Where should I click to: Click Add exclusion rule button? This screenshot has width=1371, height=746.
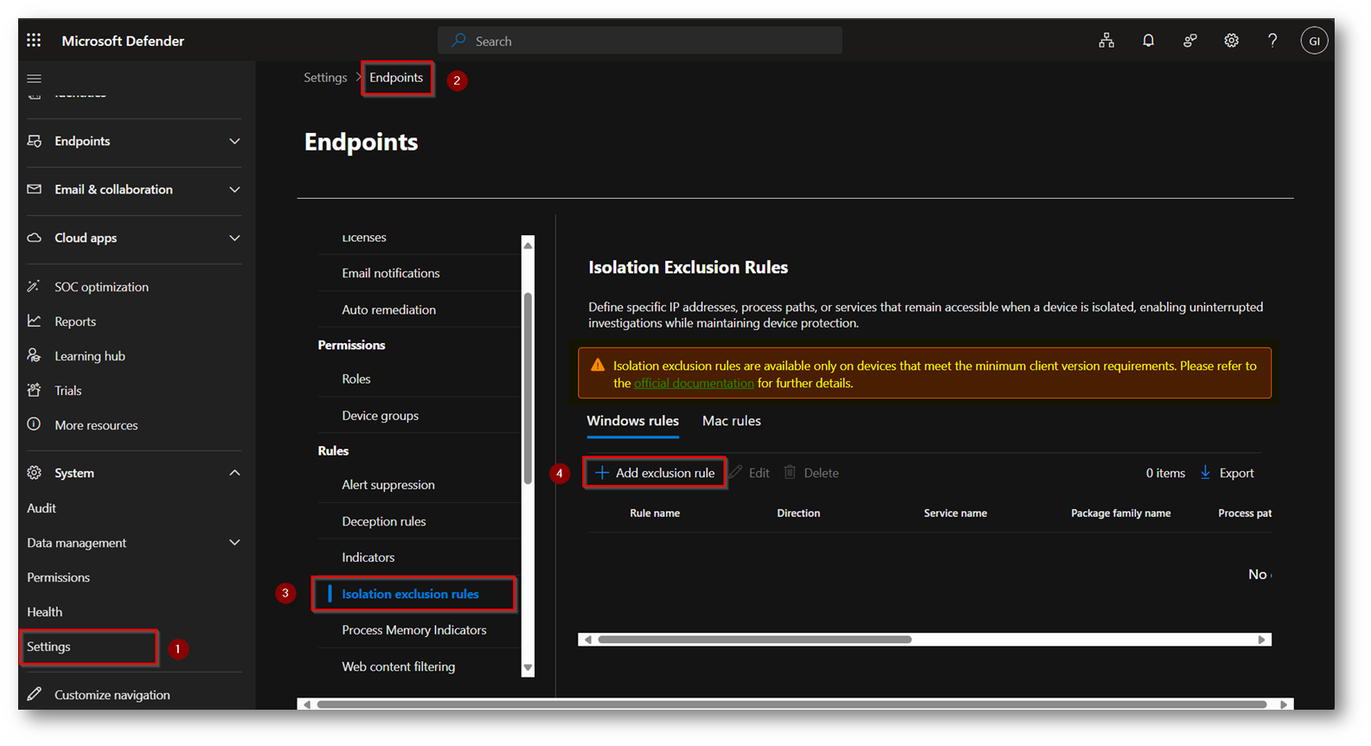tap(655, 473)
